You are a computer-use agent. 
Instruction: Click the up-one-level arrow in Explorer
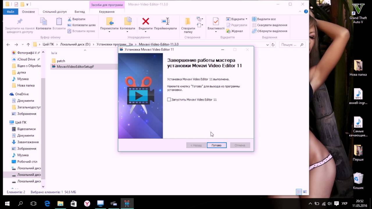click(x=28, y=44)
